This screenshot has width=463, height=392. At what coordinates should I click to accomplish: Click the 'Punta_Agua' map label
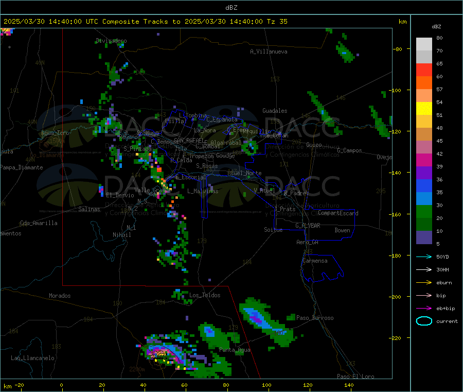pyautogui.click(x=235, y=350)
